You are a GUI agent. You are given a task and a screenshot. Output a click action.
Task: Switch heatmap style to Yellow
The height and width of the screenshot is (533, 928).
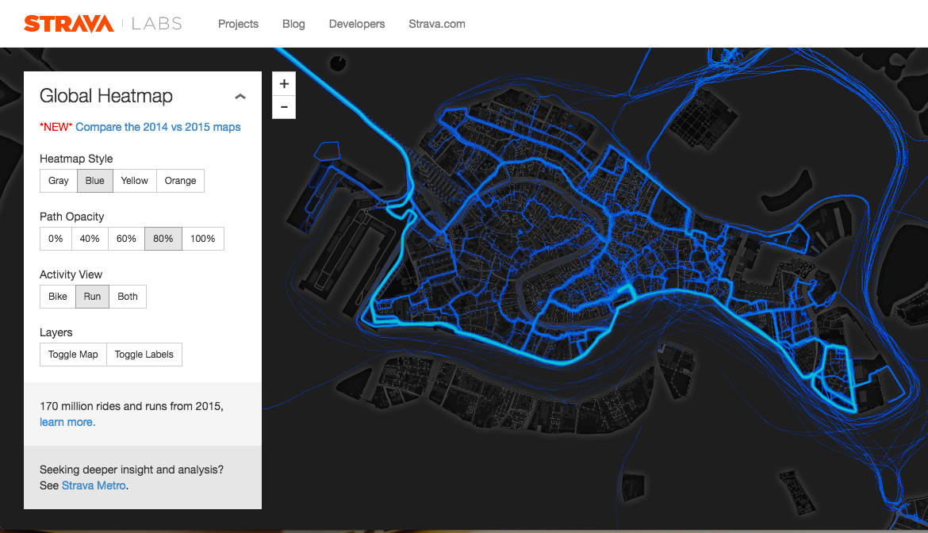[134, 180]
